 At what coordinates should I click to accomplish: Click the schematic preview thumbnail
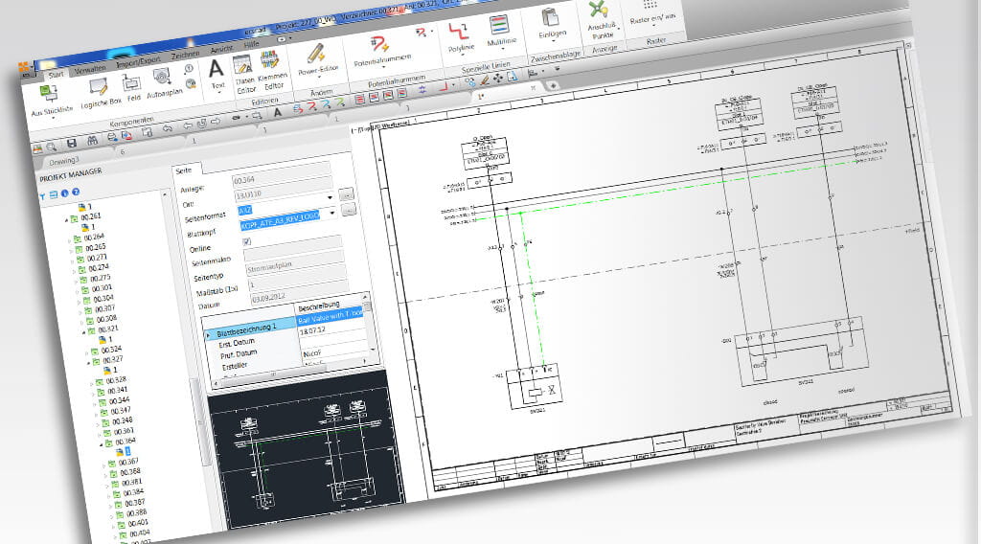pyautogui.click(x=305, y=447)
